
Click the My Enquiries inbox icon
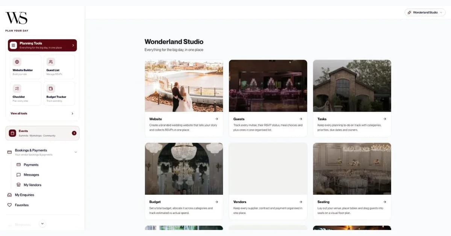click(x=10, y=195)
